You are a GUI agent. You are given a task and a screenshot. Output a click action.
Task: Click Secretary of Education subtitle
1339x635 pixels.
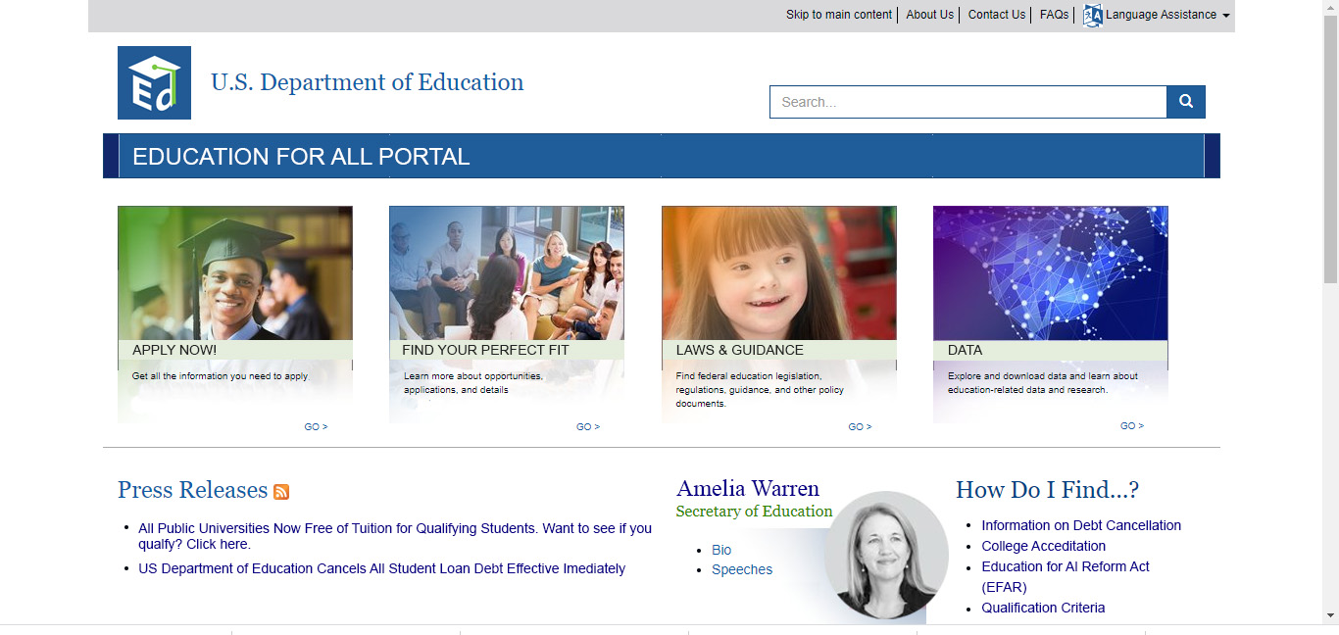point(754,512)
